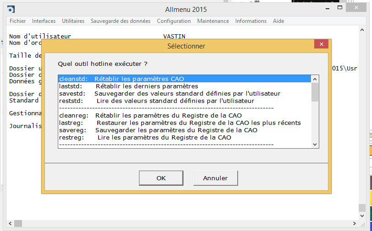Click the Quel outil hotline exécuter prompt
This screenshot has width=372, height=231.
102,64
